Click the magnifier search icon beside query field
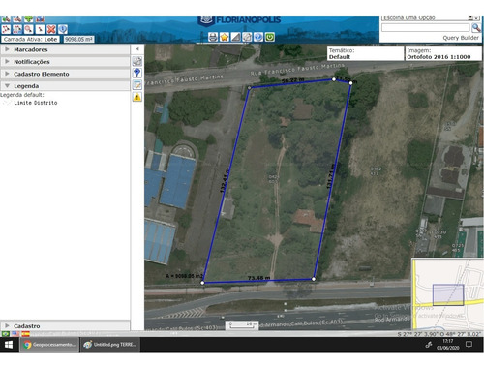484x369 pixels. (476, 28)
